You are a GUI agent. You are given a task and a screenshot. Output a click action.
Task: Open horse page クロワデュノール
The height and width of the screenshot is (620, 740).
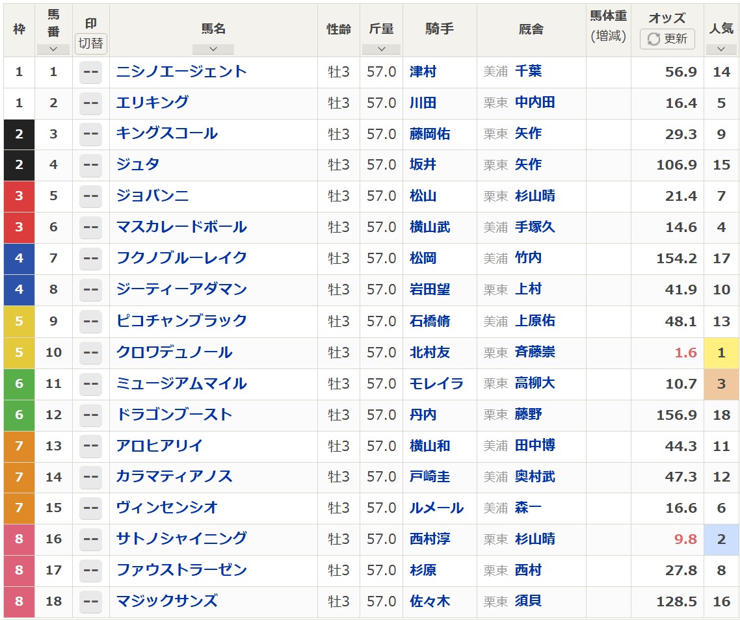(174, 352)
